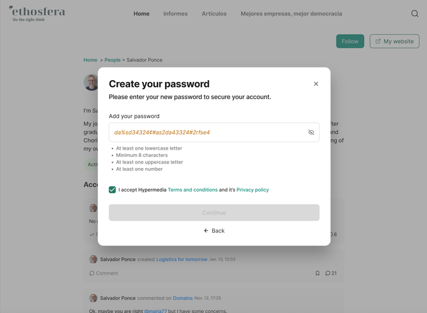Image resolution: width=427 pixels, height=313 pixels.
Task: Open the Privacy policy link
Action: tap(253, 190)
